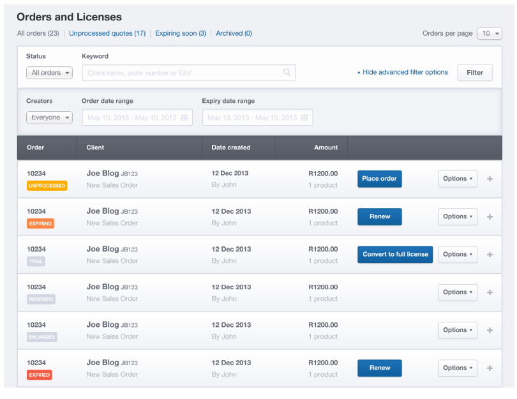
Task: Select the All orders (23) tab
Action: pos(38,33)
